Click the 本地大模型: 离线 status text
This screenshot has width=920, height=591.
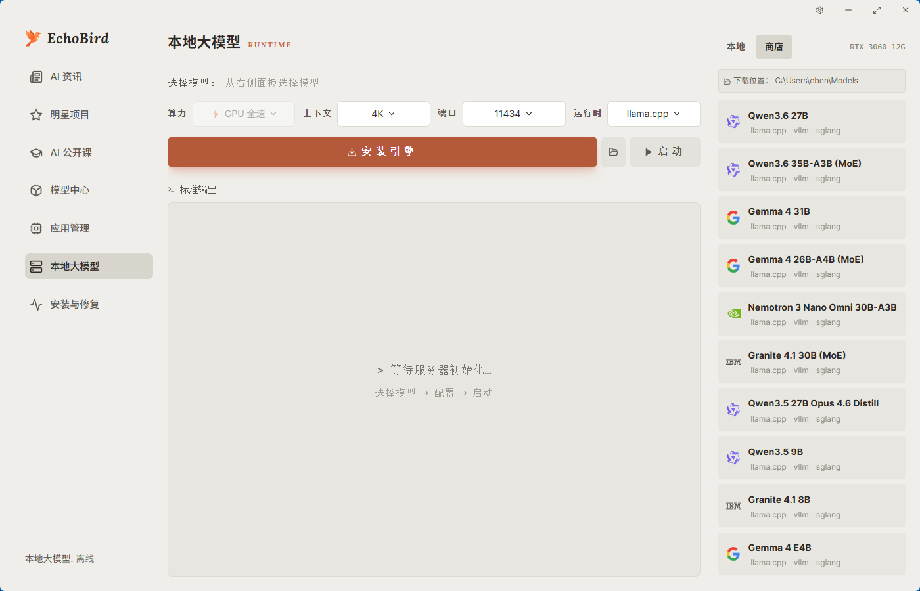[60, 559]
